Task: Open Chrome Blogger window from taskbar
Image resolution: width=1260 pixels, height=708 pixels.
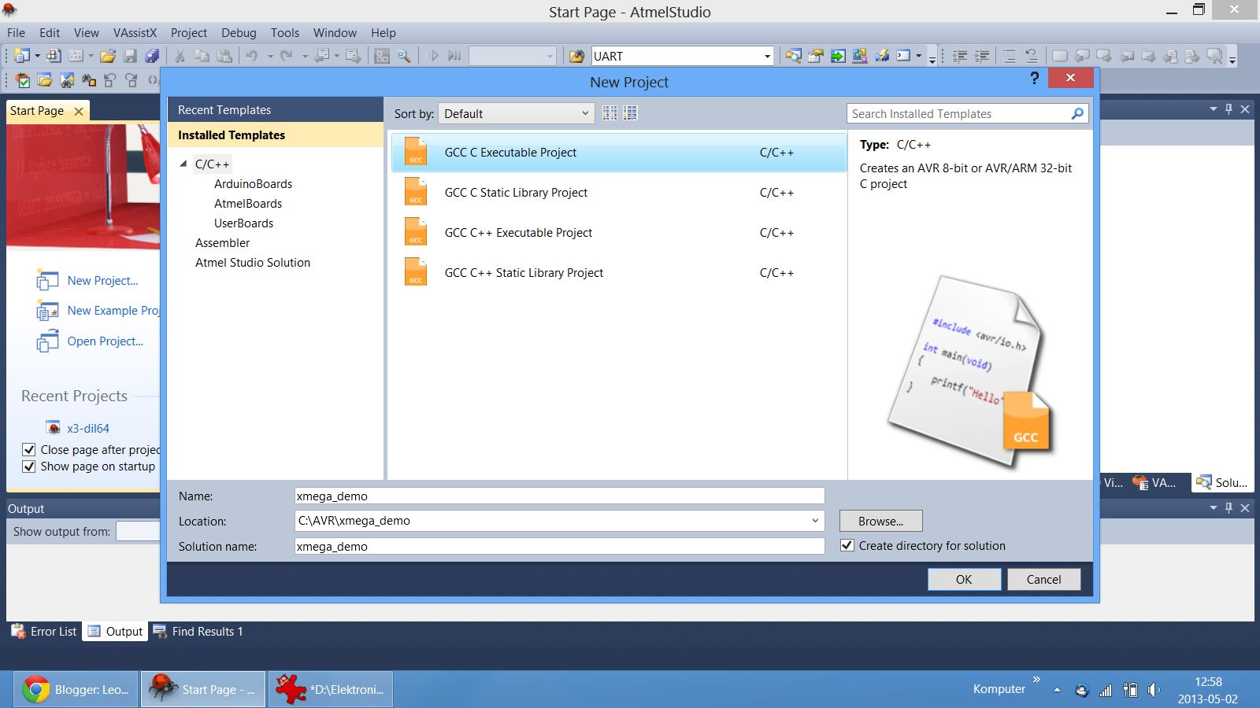Action: (x=76, y=689)
